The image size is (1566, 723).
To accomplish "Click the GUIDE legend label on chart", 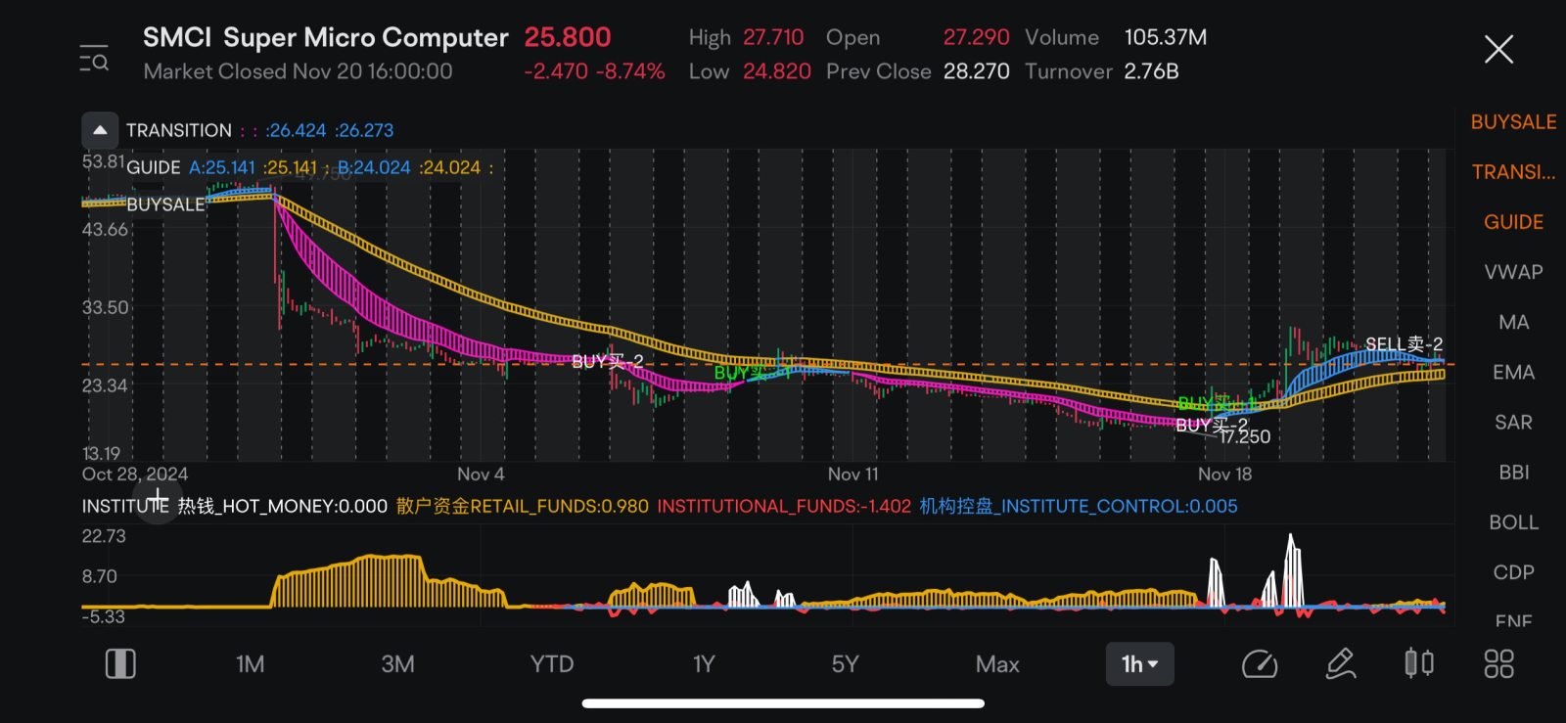I will [153, 167].
